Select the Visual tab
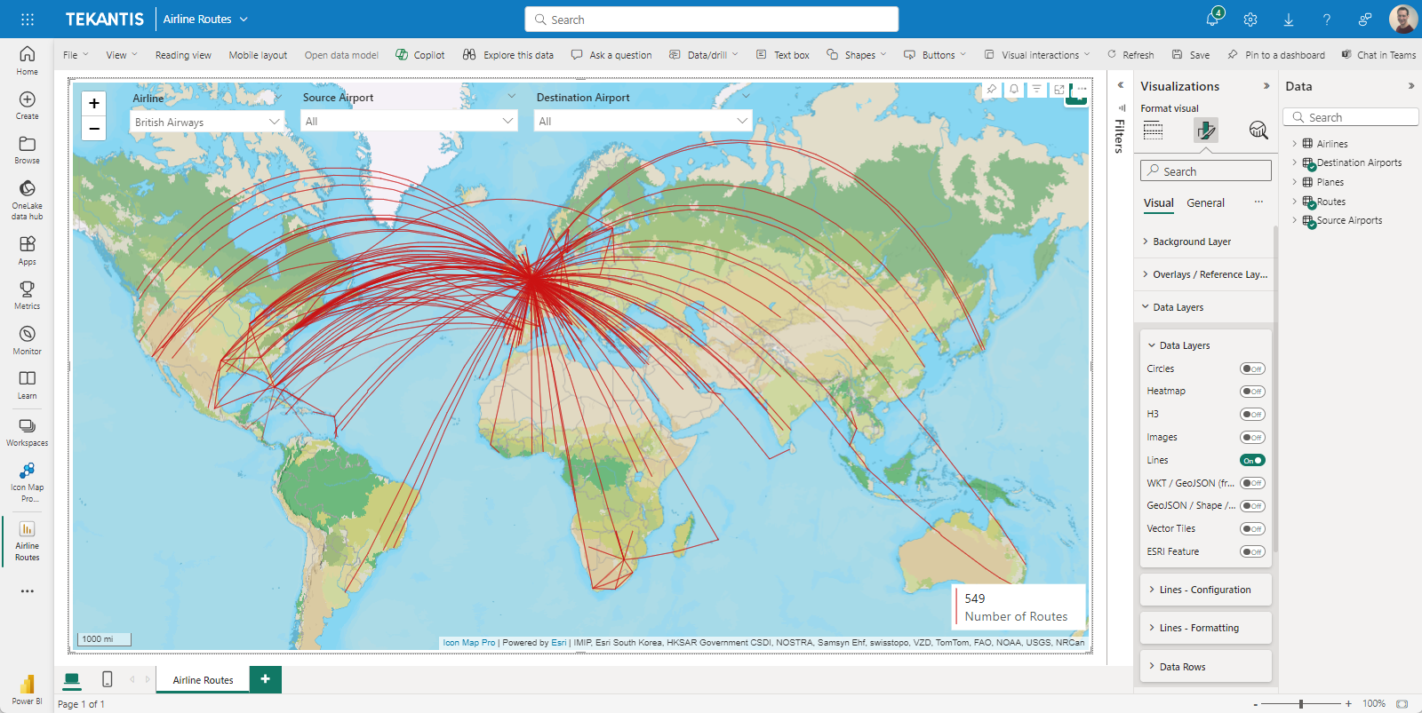 1158,203
